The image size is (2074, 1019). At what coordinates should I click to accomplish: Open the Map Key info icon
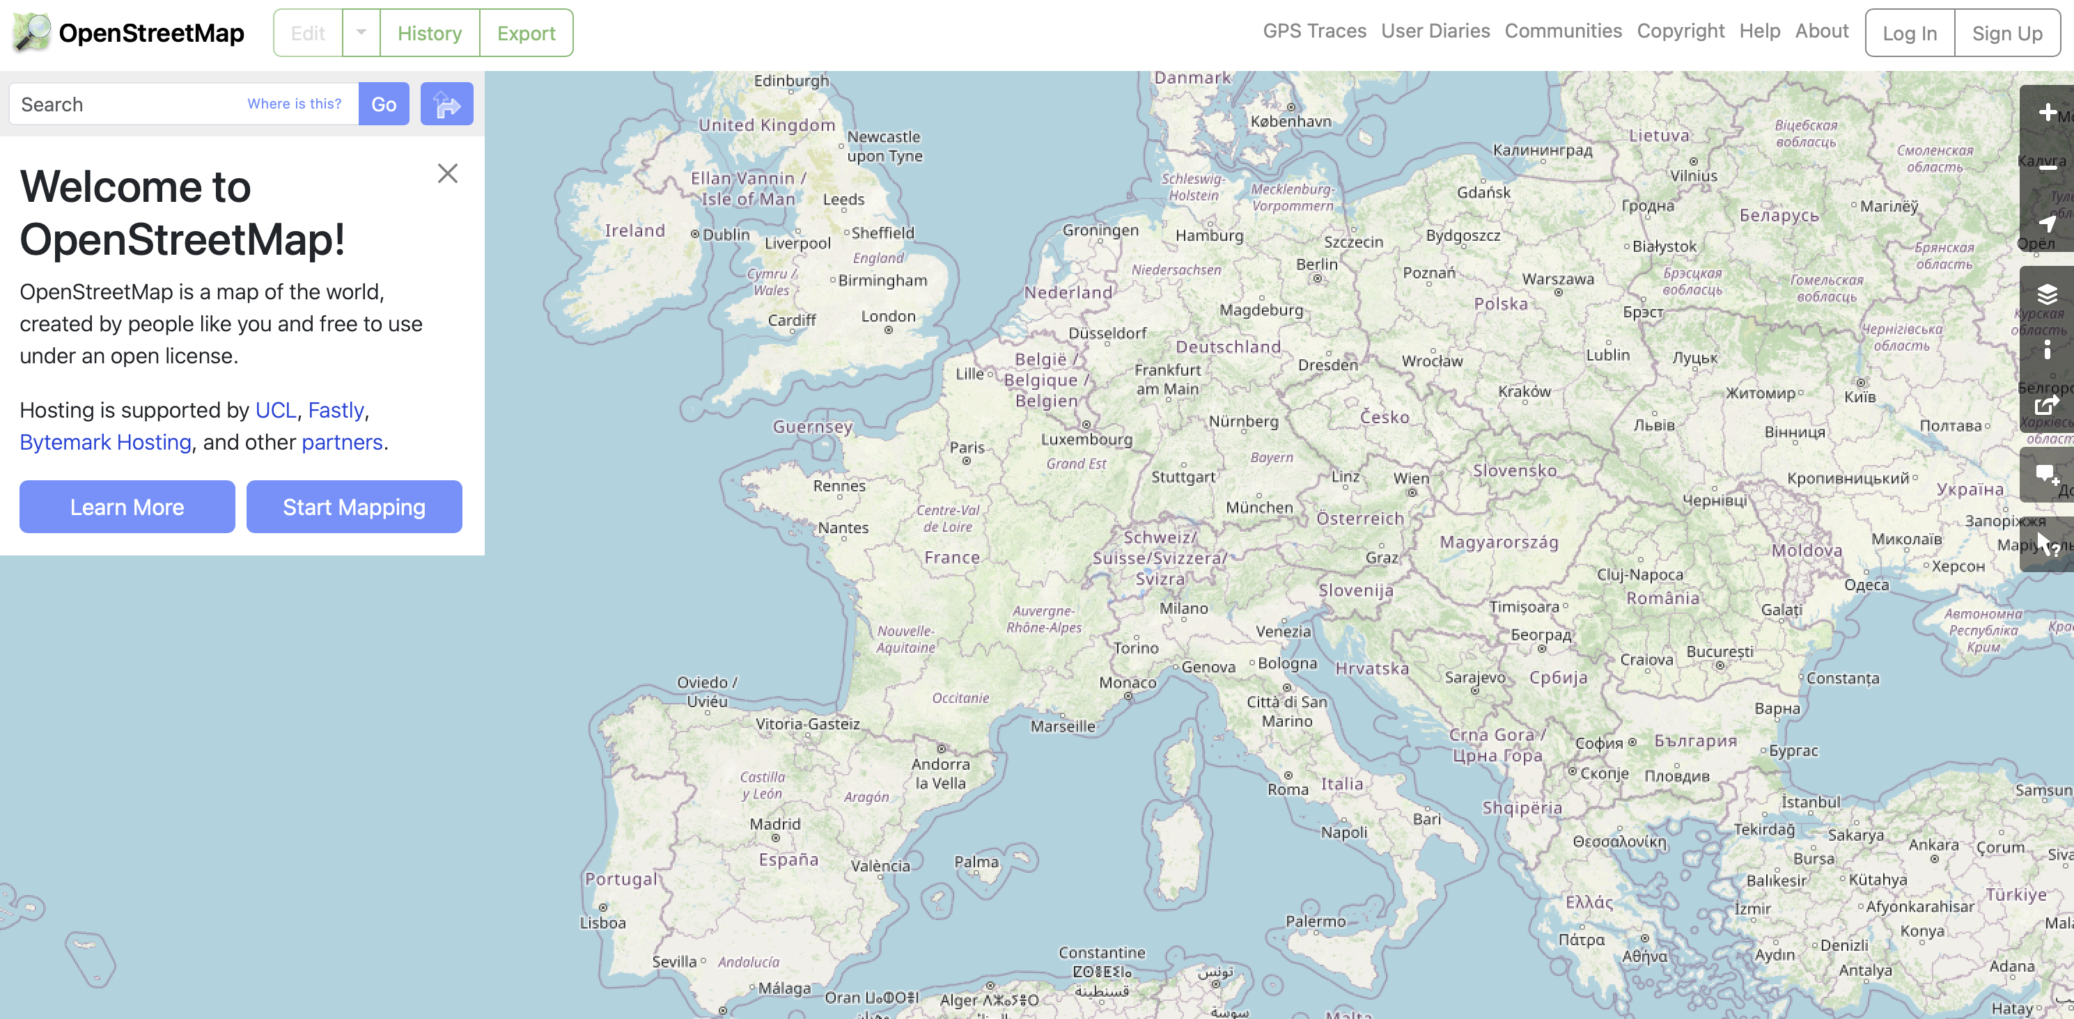click(2046, 349)
